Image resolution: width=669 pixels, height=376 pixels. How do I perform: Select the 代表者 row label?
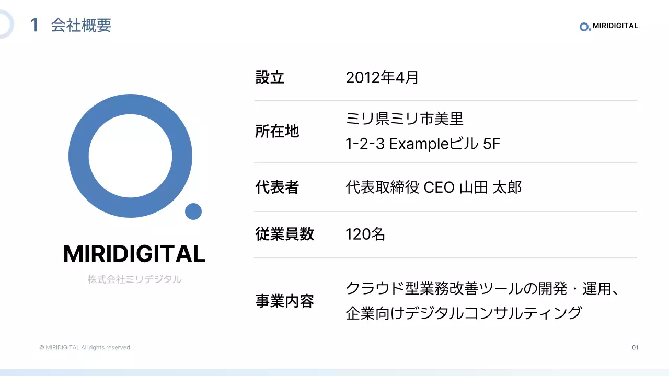[277, 187]
